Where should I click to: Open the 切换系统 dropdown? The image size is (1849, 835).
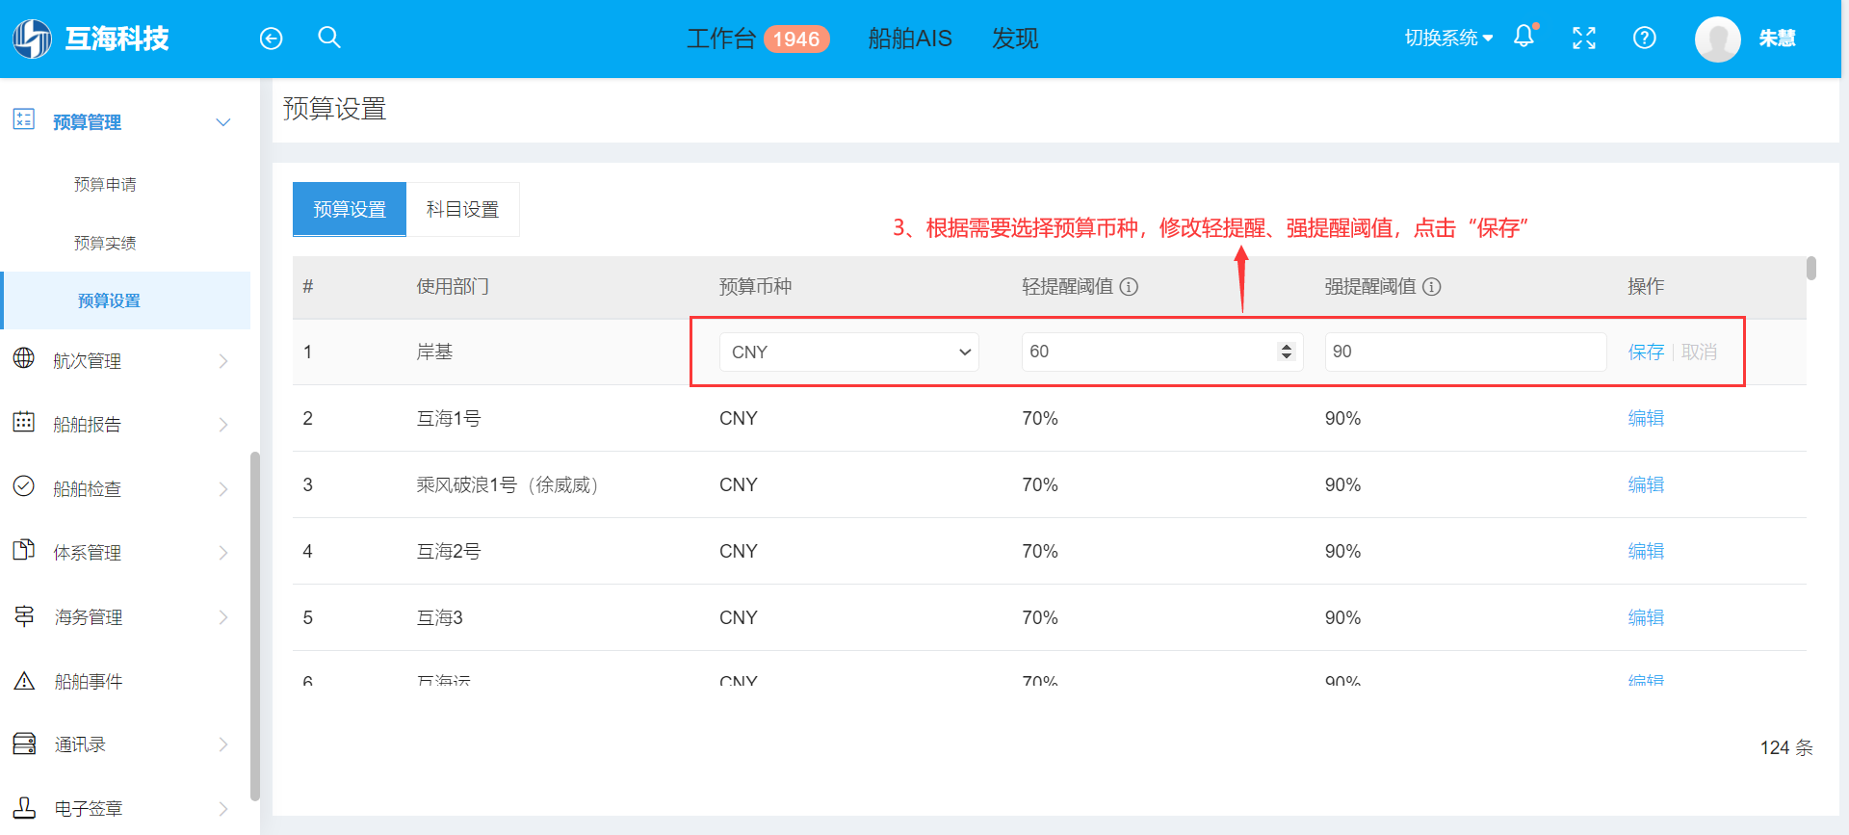(1448, 39)
